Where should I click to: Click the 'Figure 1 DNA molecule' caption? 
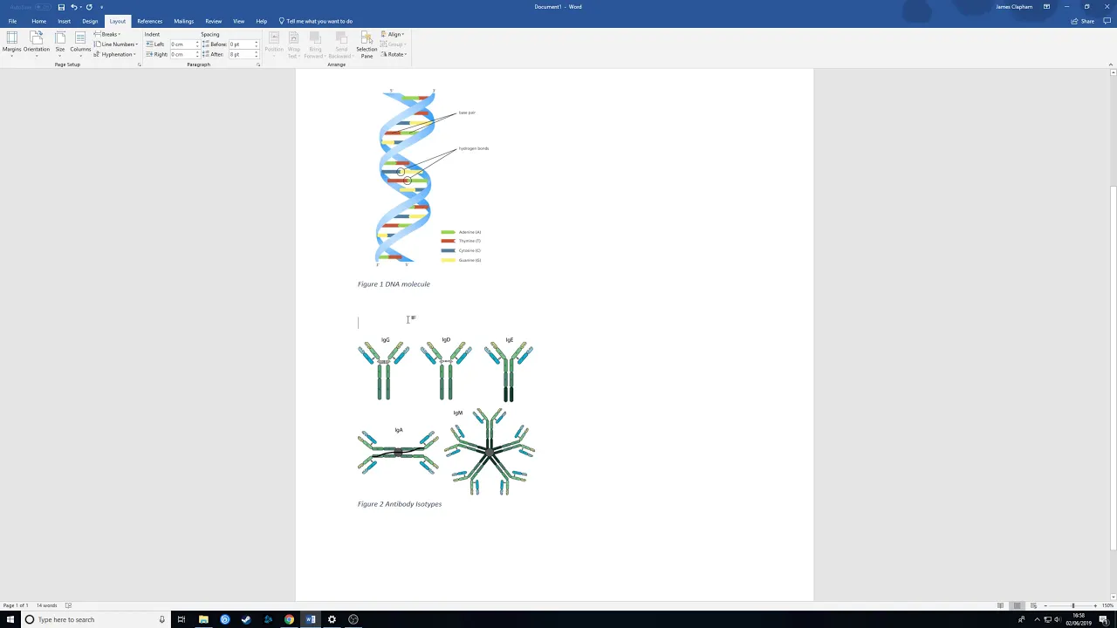pyautogui.click(x=394, y=284)
